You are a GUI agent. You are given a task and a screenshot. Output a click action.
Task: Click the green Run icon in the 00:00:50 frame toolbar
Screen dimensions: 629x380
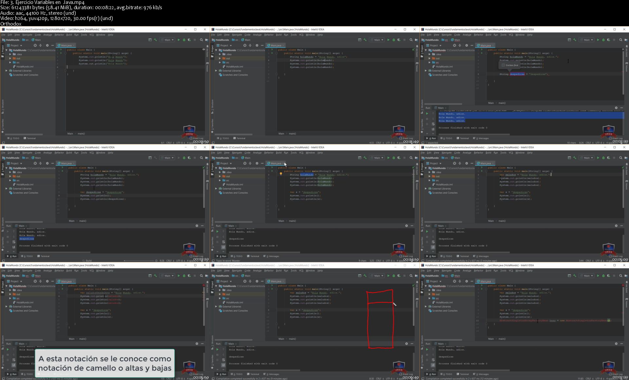pyautogui.click(x=179, y=40)
